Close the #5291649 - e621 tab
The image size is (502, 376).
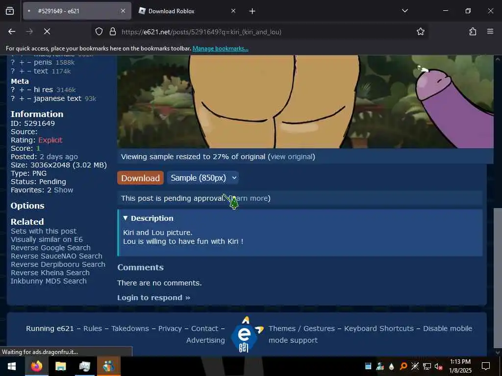pyautogui.click(x=123, y=11)
